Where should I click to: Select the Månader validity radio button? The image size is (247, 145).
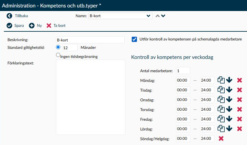58,47
